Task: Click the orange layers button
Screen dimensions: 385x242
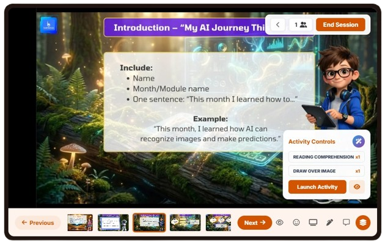Action: point(363,222)
